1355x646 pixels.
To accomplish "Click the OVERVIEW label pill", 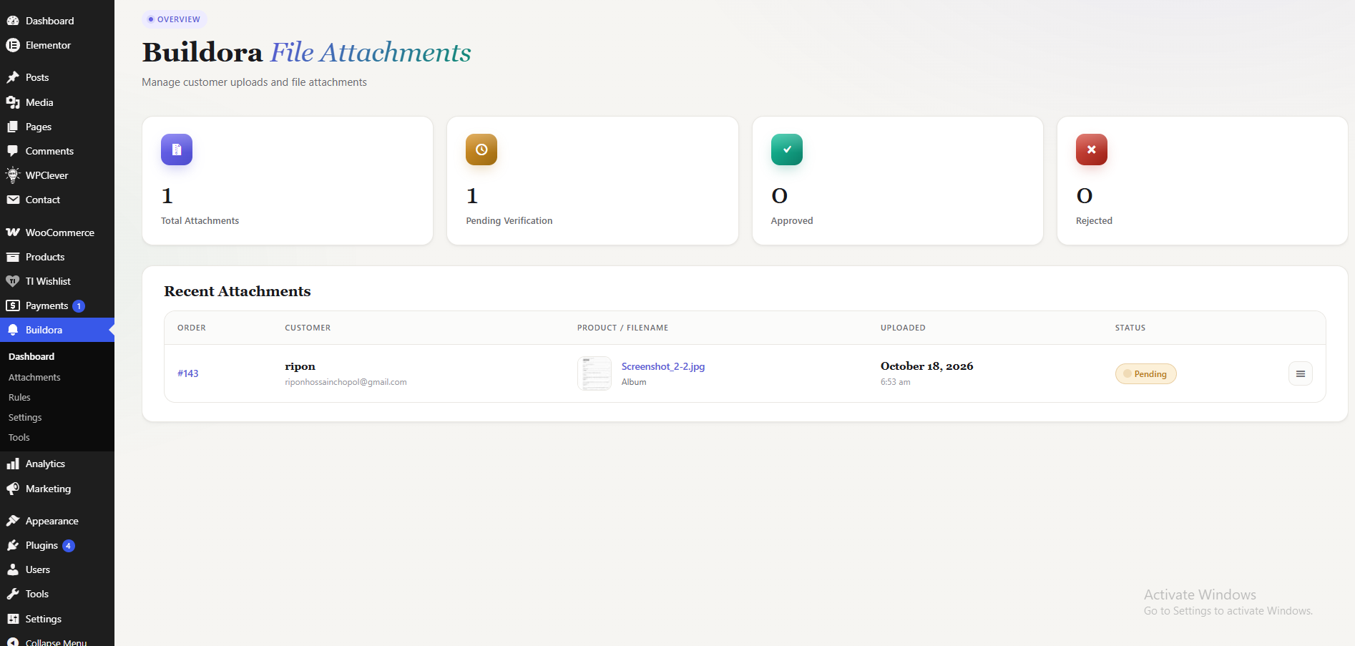I will [174, 19].
